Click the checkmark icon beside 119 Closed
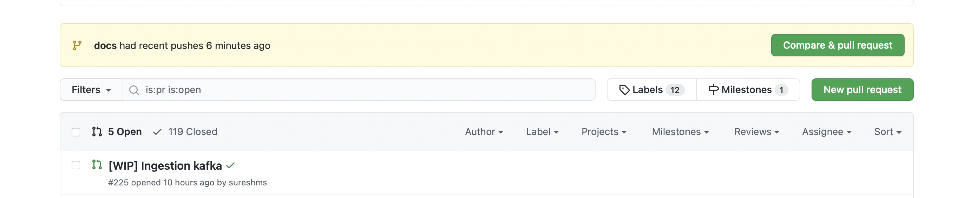The width and height of the screenshot is (958, 198). click(157, 132)
